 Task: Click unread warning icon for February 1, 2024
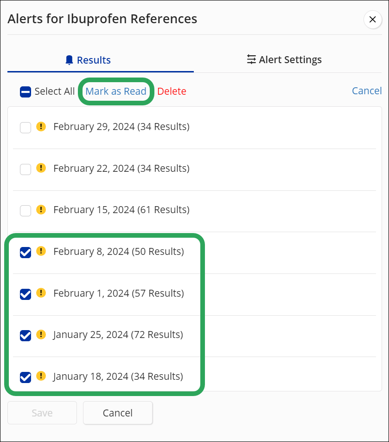[41, 292]
